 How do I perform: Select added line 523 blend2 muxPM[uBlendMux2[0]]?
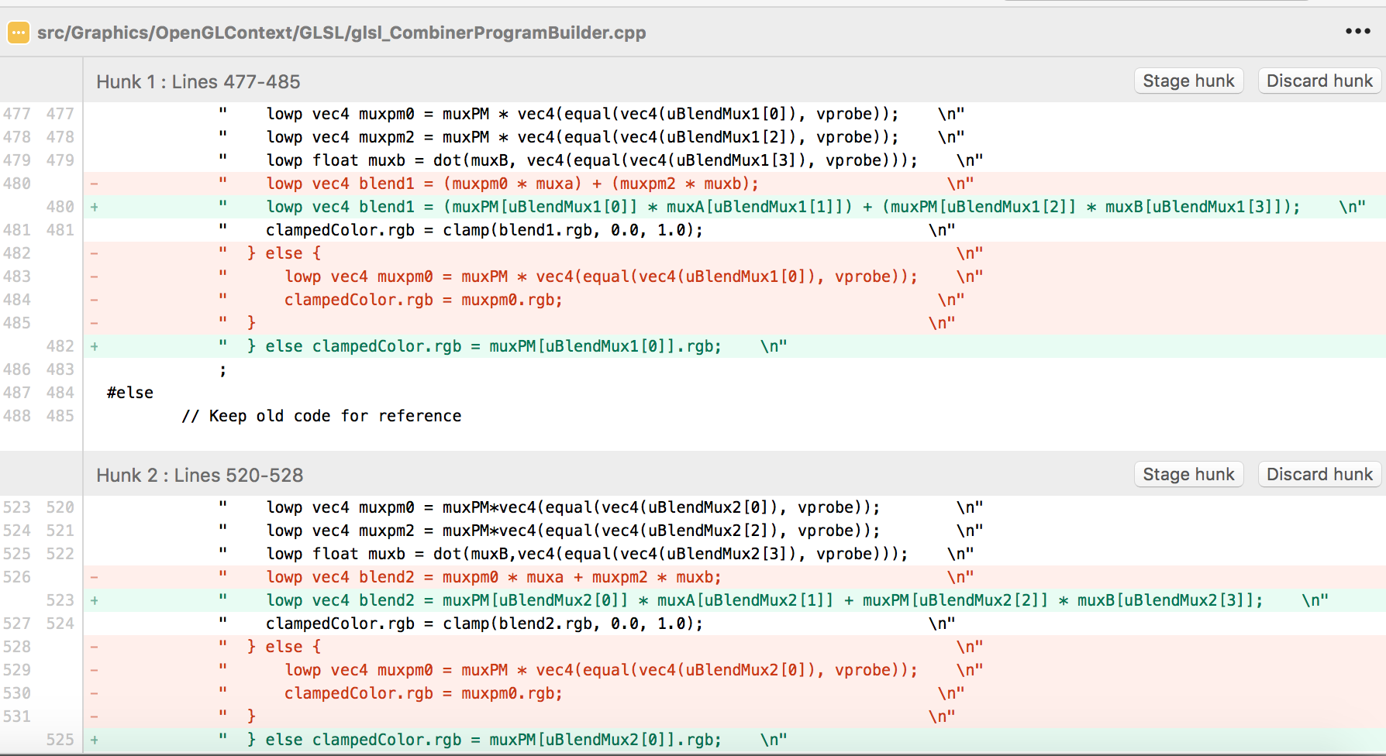[734, 600]
